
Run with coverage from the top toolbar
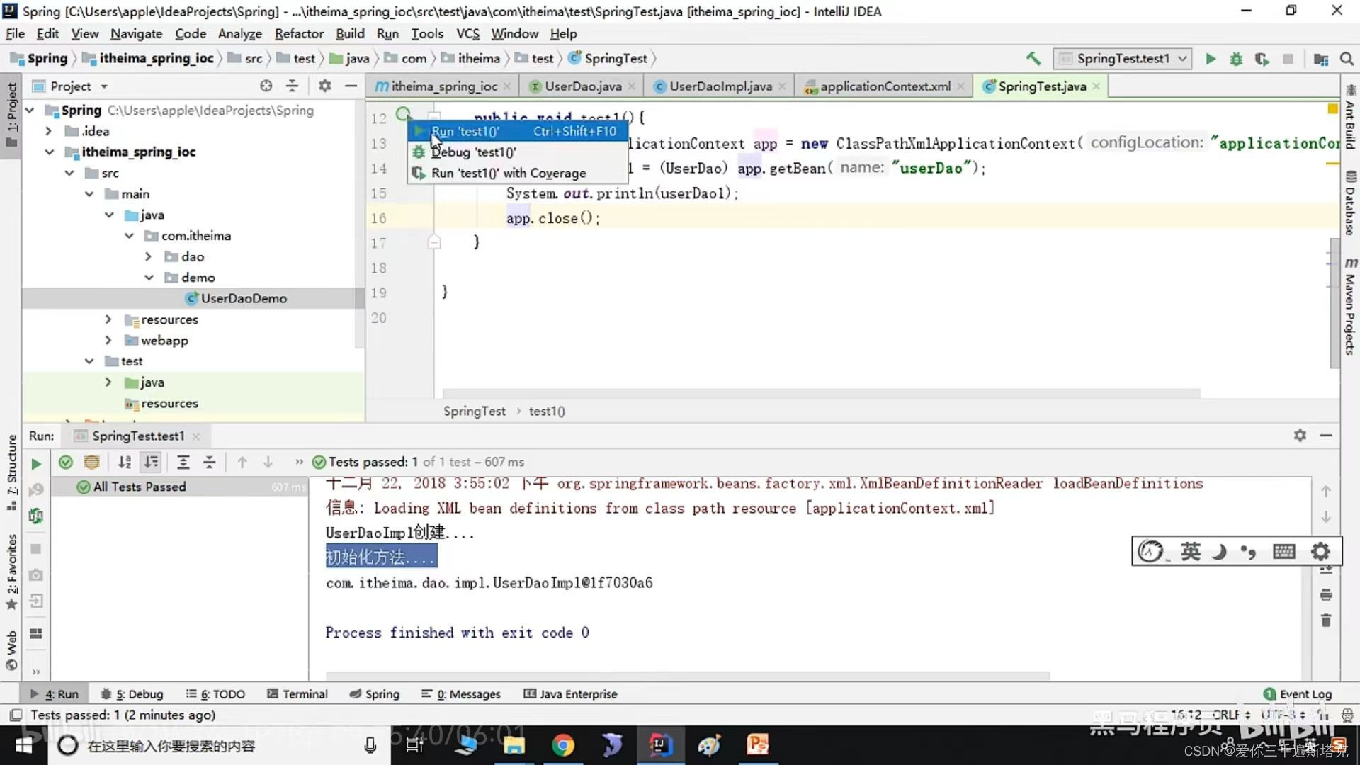[x=1262, y=59]
